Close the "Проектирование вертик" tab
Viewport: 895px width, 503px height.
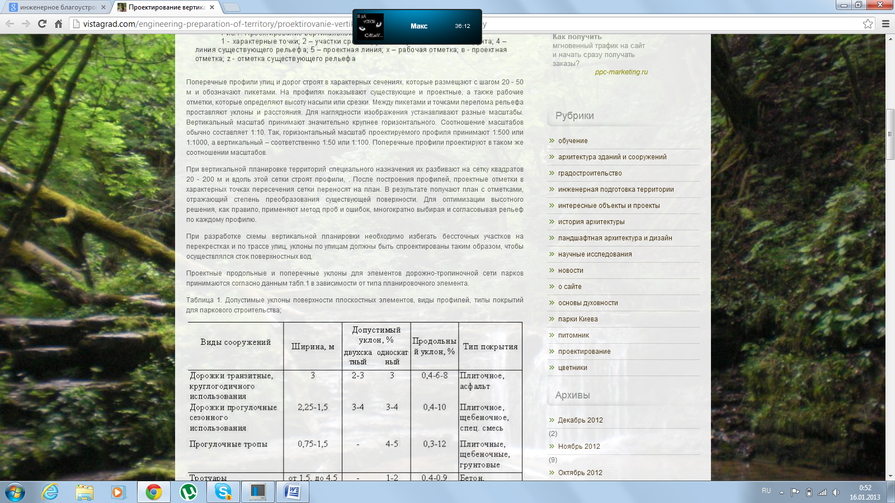pyautogui.click(x=213, y=7)
